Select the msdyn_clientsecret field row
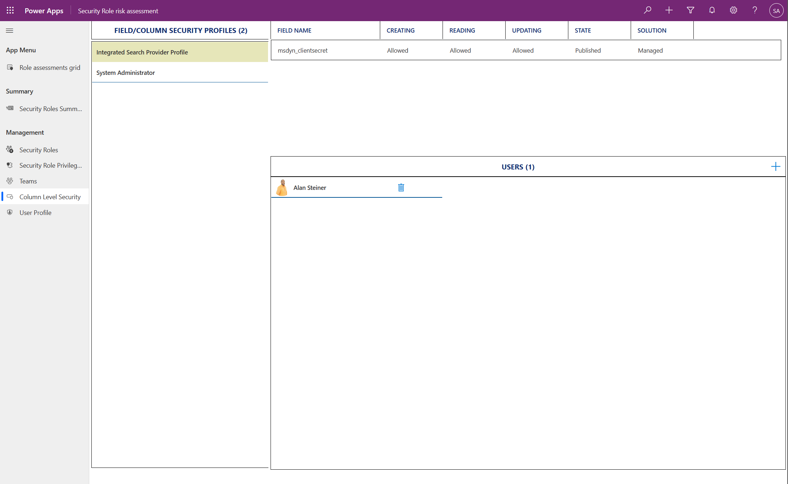Viewport: 788px width, 484px height. [x=303, y=50]
